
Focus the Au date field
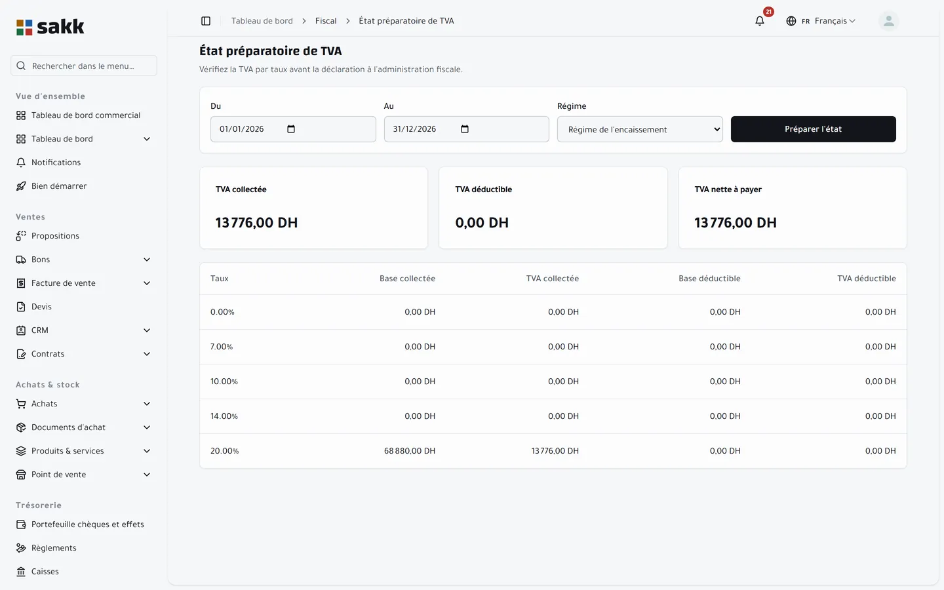pos(466,129)
